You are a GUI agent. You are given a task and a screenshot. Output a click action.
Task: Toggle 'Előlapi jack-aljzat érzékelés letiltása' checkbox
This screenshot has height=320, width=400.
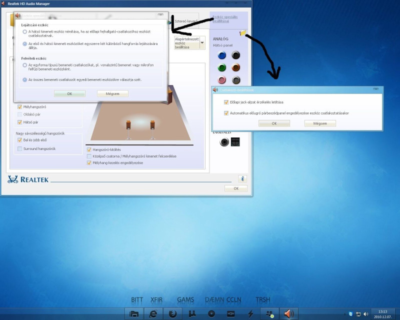[x=226, y=102]
